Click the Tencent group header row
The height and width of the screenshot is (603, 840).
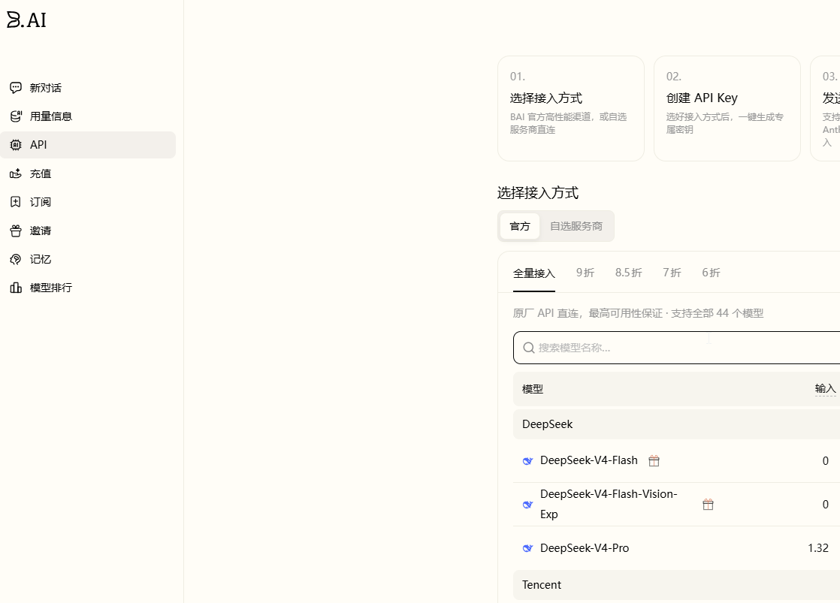677,585
